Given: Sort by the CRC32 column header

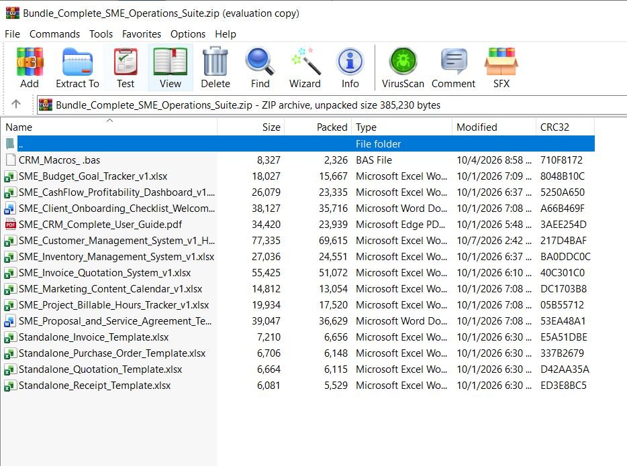Looking at the screenshot, I should [565, 127].
